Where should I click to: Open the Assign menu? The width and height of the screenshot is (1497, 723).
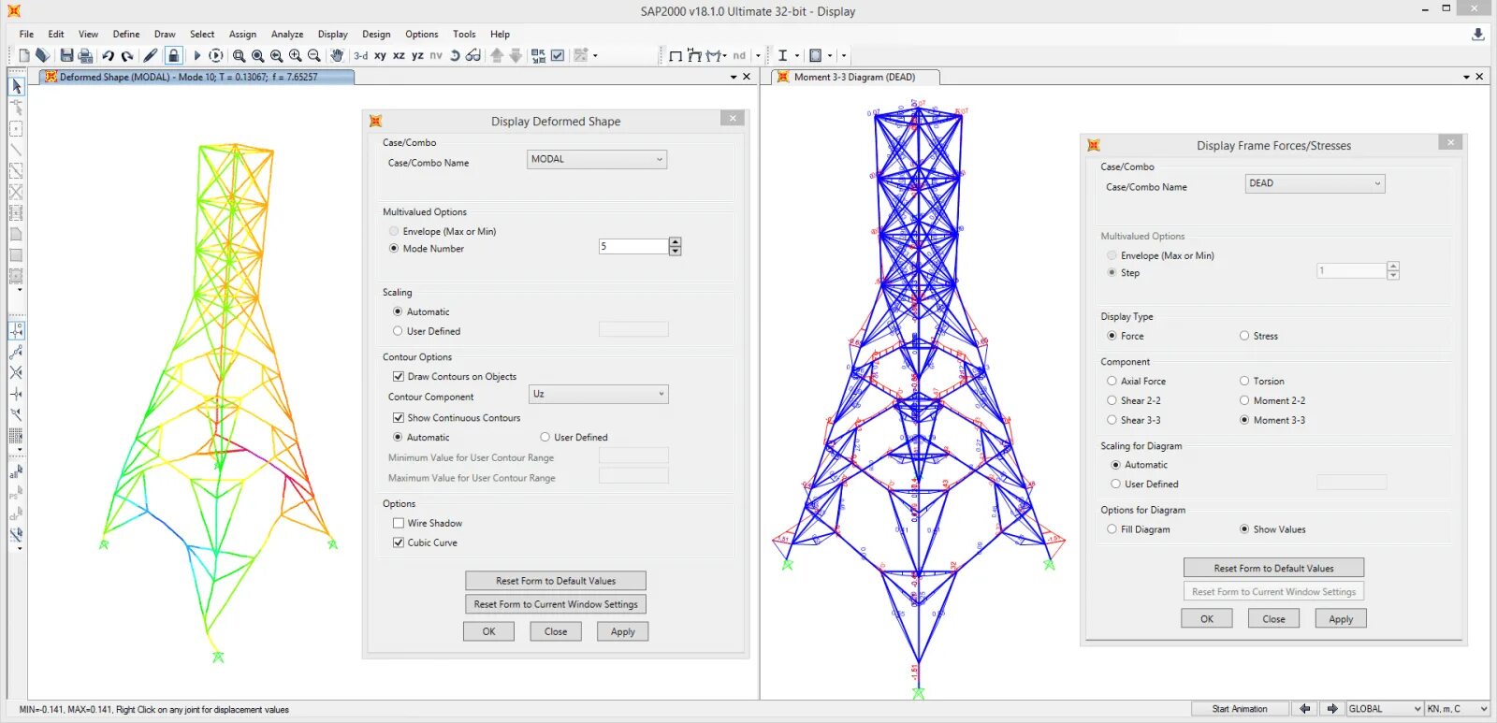(x=242, y=34)
